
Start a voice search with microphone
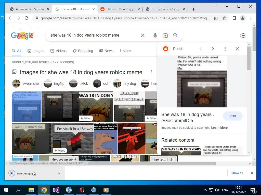click(155, 35)
